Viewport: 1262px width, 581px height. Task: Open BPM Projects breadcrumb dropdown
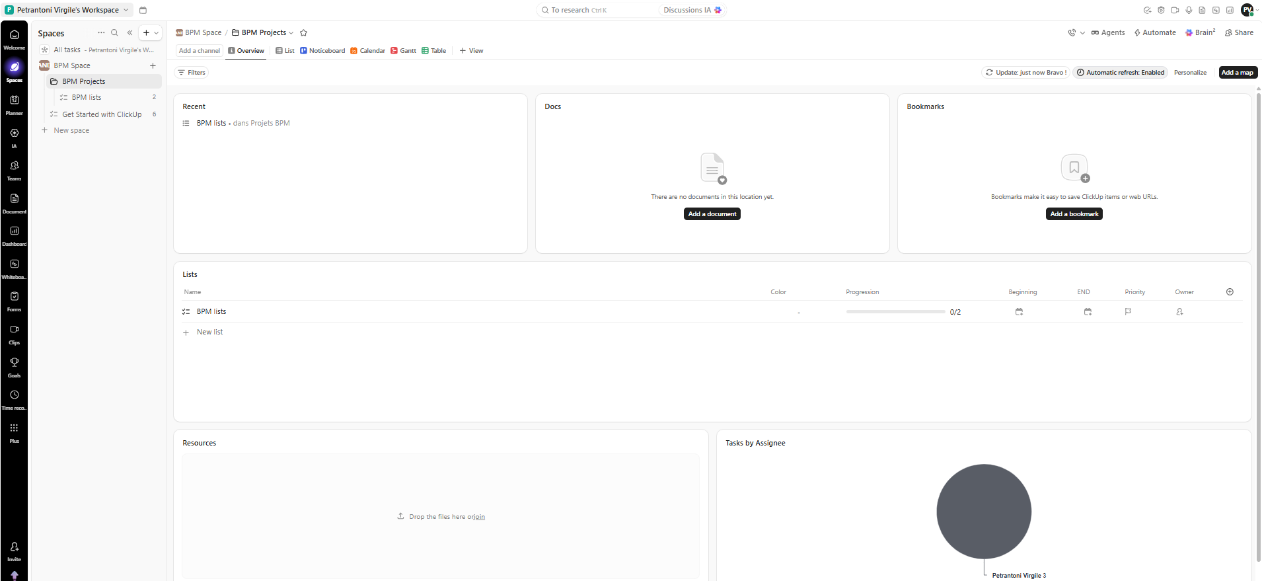(291, 32)
